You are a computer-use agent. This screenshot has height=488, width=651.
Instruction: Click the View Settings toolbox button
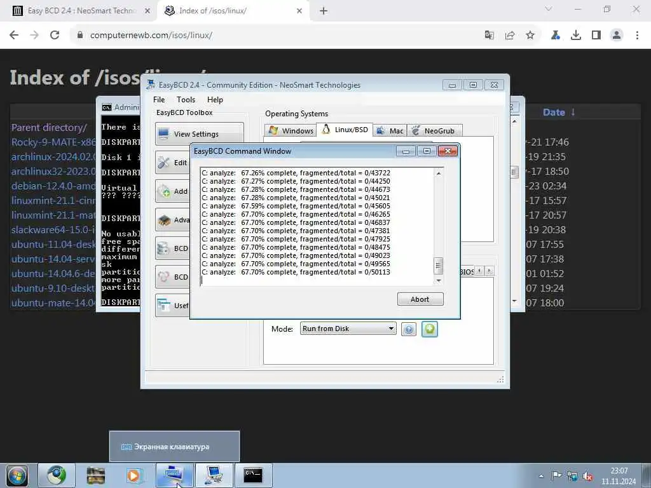[x=199, y=133]
